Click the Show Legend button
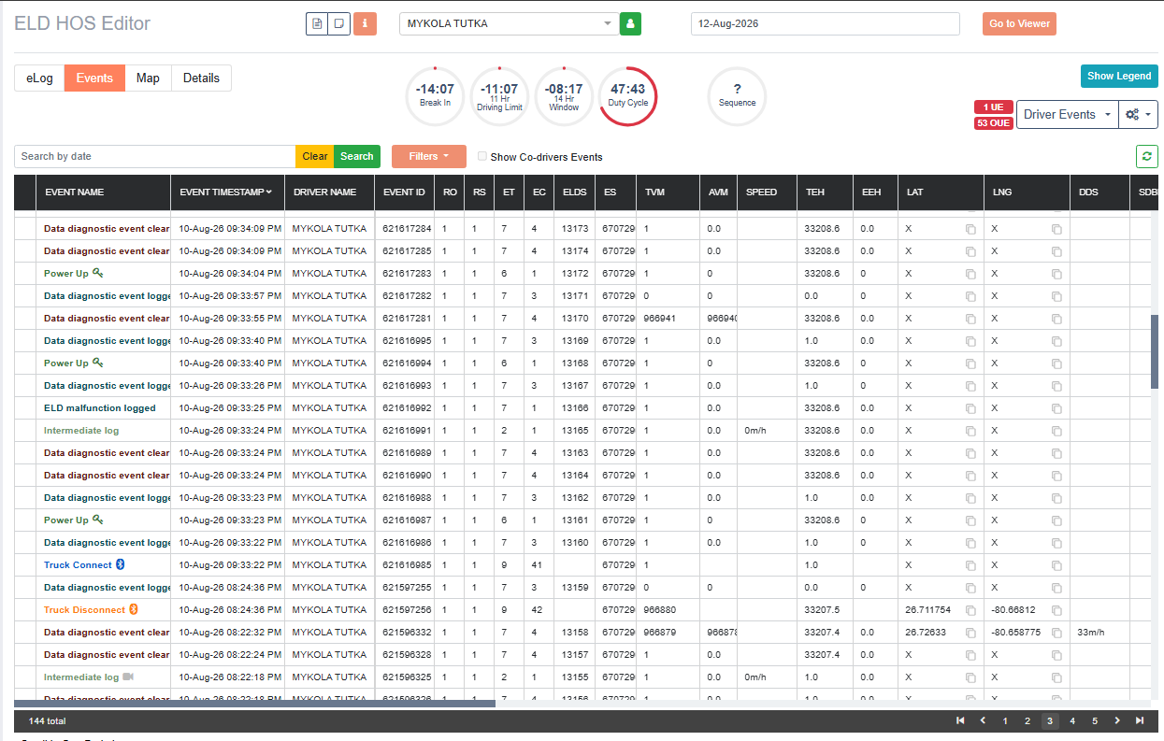Viewport: 1164px width, 741px height. pyautogui.click(x=1119, y=76)
